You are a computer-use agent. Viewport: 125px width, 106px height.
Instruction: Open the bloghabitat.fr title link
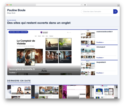point(101,62)
